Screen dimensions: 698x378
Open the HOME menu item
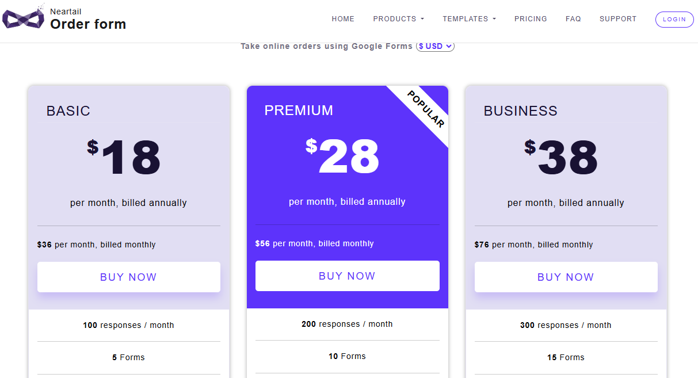(x=343, y=19)
